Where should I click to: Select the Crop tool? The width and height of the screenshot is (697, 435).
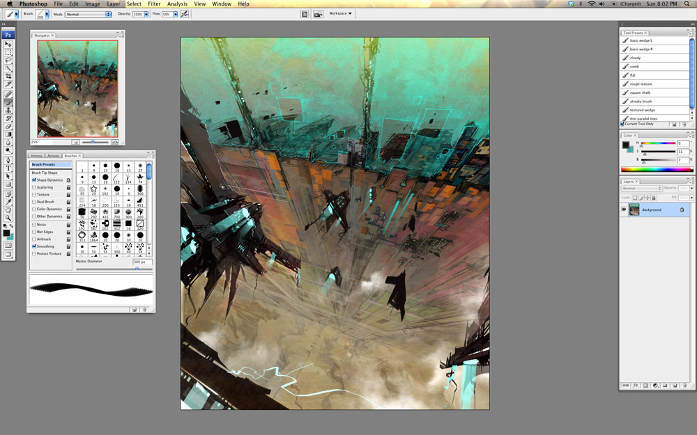coord(8,76)
